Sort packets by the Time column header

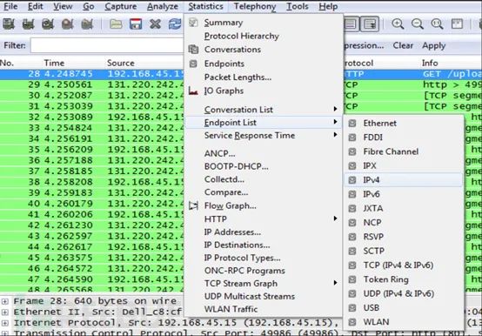coord(54,63)
